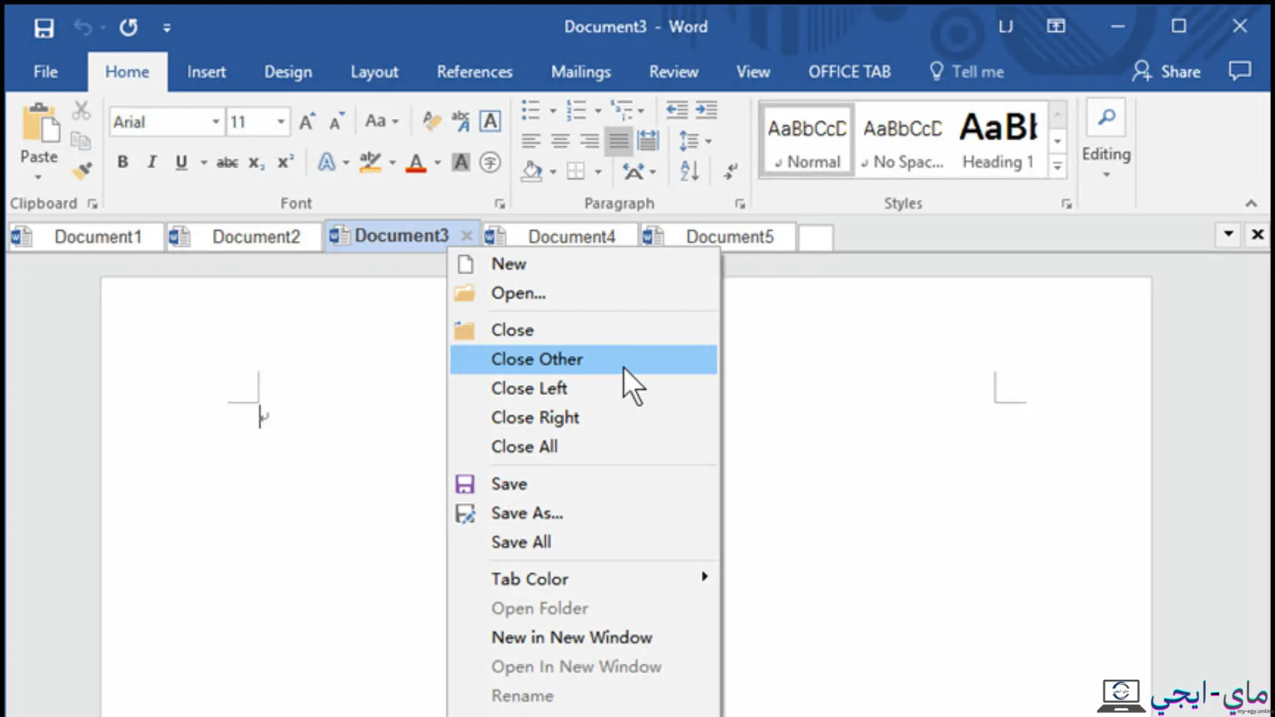This screenshot has width=1275, height=717.
Task: Toggle Underline formatting
Action: tap(181, 162)
